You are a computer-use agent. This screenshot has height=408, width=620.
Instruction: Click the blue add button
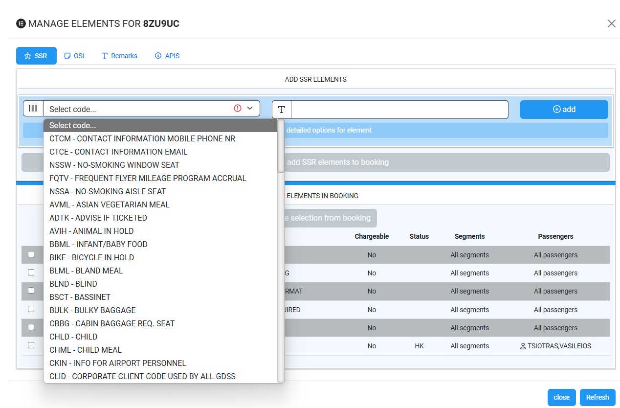564,110
